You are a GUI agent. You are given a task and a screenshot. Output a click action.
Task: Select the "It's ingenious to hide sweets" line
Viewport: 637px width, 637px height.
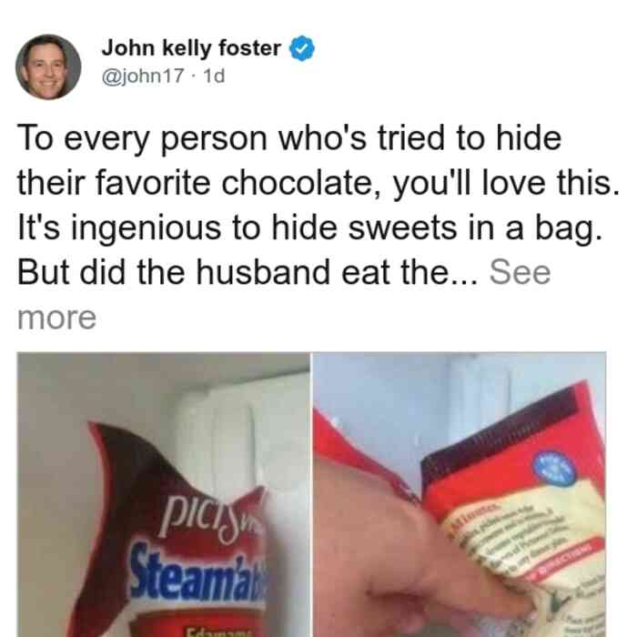click(309, 228)
